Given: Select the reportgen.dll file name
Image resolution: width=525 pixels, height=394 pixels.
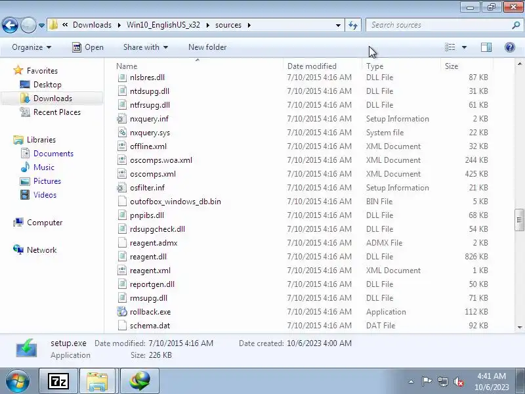Looking at the screenshot, I should [x=152, y=284].
